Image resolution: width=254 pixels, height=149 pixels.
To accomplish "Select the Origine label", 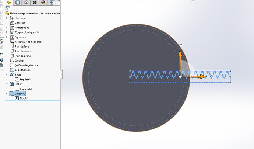I will [x=19, y=60].
